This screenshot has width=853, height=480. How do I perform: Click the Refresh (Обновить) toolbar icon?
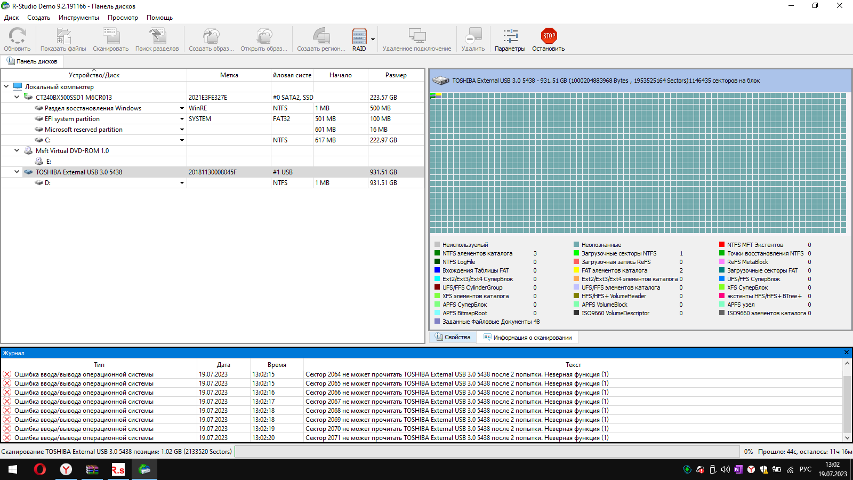pos(17,36)
